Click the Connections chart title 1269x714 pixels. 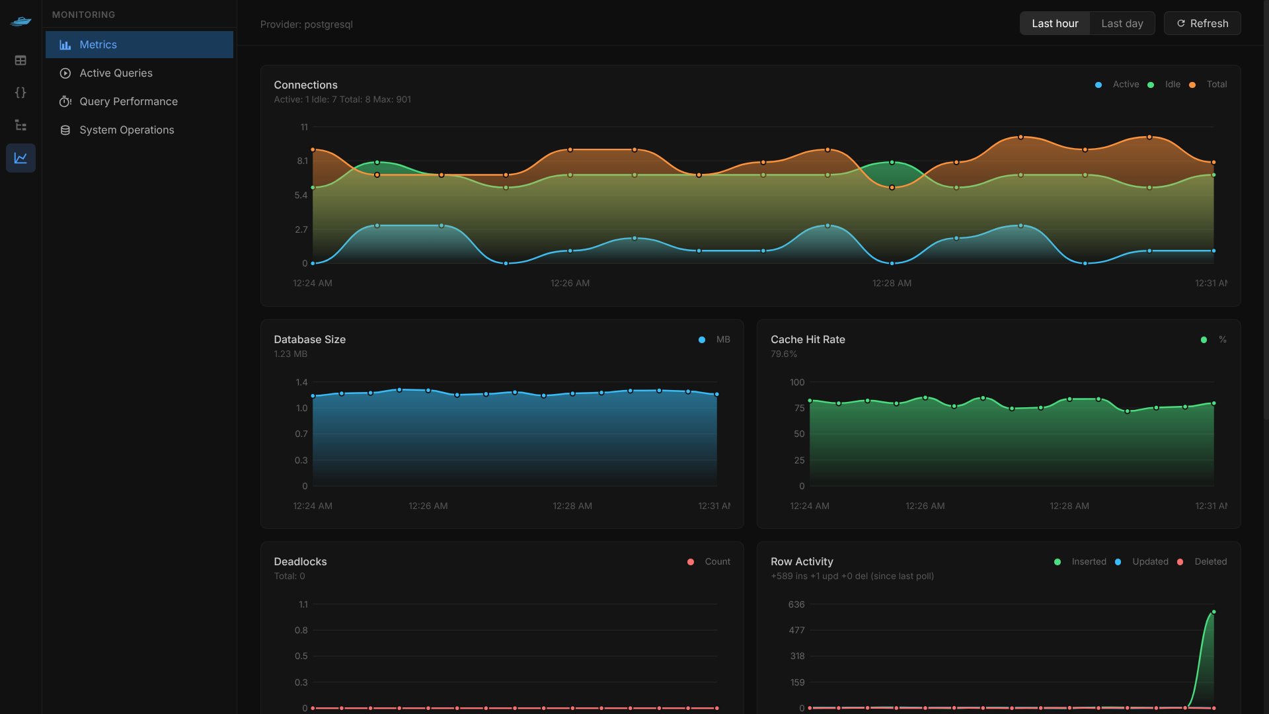pos(305,85)
